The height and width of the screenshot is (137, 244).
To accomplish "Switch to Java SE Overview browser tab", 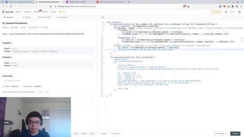I will pos(111,2).
